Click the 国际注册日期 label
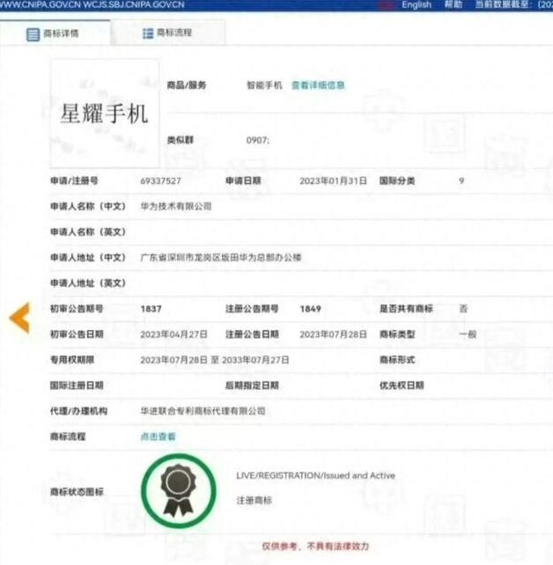Screen dimensions: 553x565 pyautogui.click(x=77, y=385)
